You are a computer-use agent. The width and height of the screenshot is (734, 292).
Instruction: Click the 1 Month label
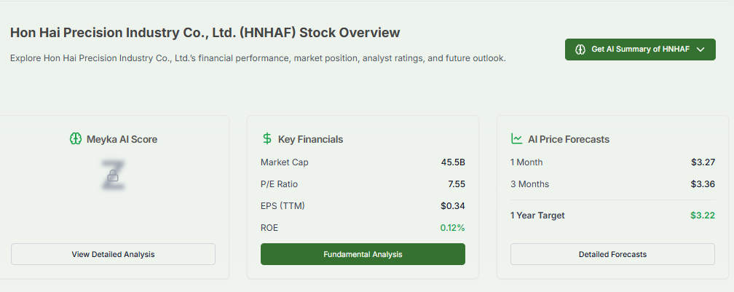526,162
